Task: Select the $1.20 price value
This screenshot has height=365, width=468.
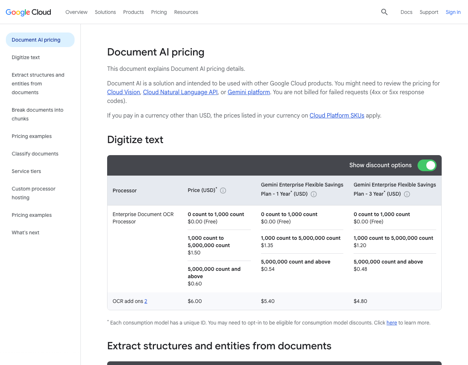Action: (x=360, y=245)
